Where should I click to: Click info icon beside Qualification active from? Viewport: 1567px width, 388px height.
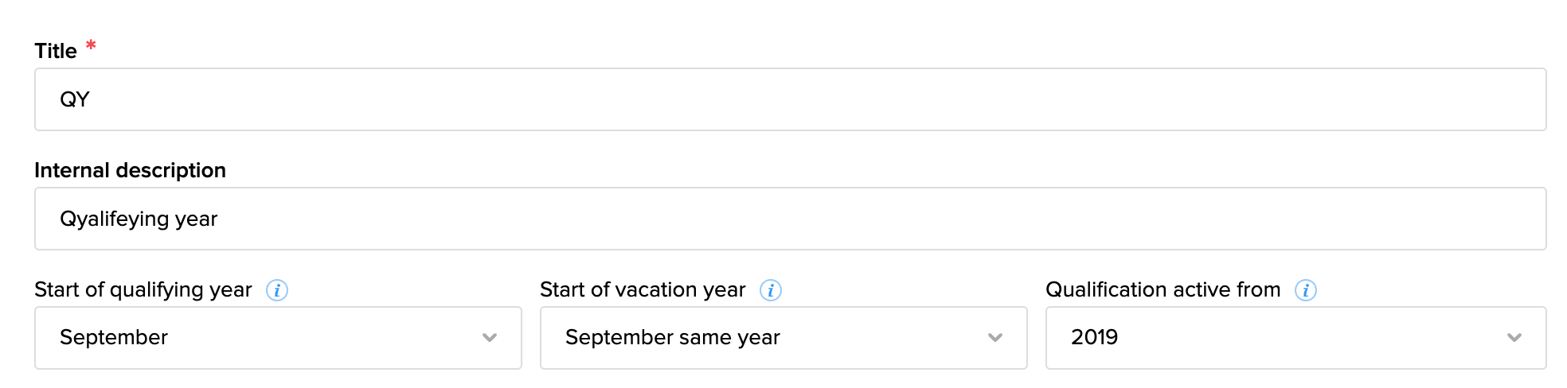1305,290
